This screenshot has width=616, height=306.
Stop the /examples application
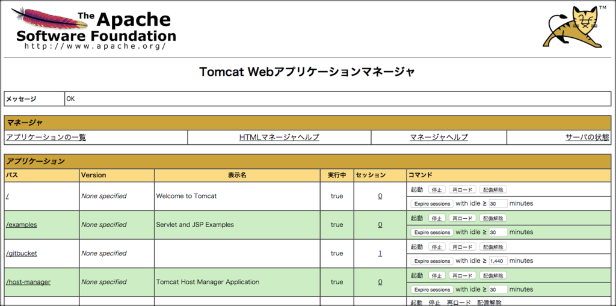coord(437,218)
